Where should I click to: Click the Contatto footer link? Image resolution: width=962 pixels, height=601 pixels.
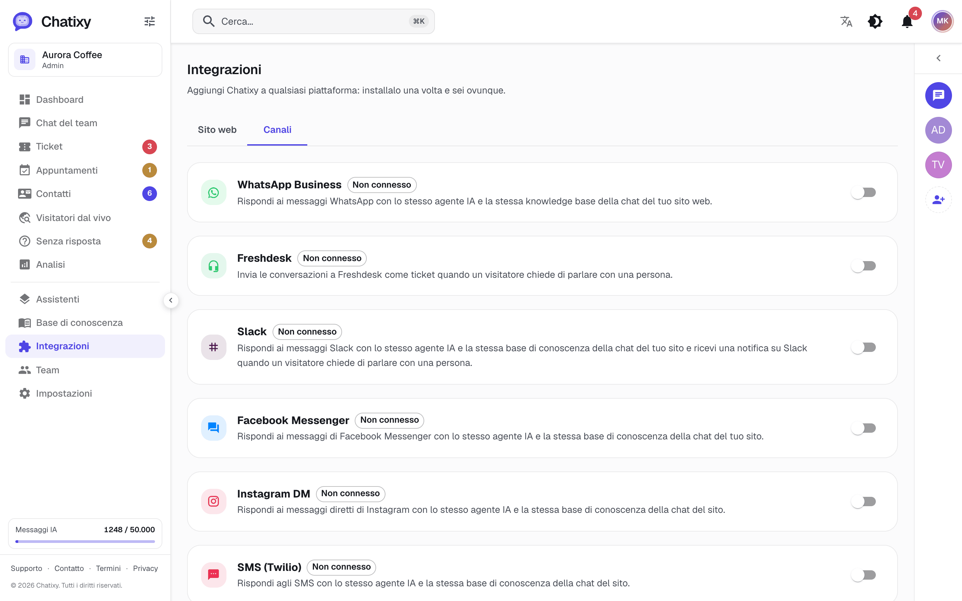(69, 568)
